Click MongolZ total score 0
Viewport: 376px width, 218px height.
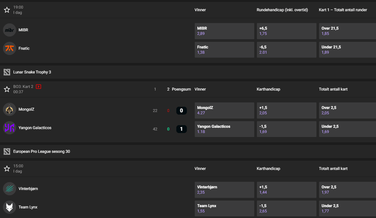[x=182, y=110]
